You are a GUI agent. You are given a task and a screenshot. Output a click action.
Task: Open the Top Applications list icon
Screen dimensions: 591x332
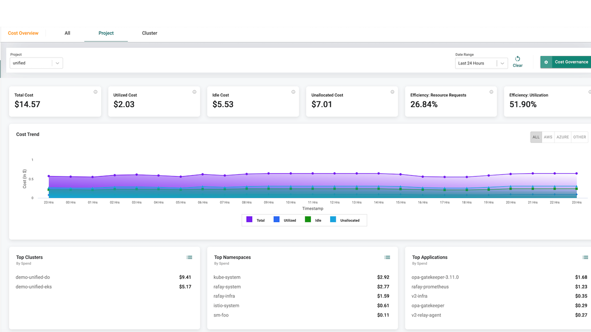pyautogui.click(x=585, y=257)
